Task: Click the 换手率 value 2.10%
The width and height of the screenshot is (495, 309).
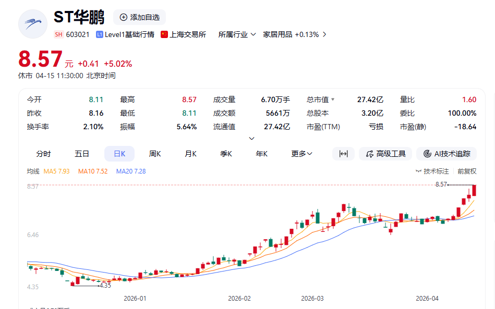Action: click(93, 127)
